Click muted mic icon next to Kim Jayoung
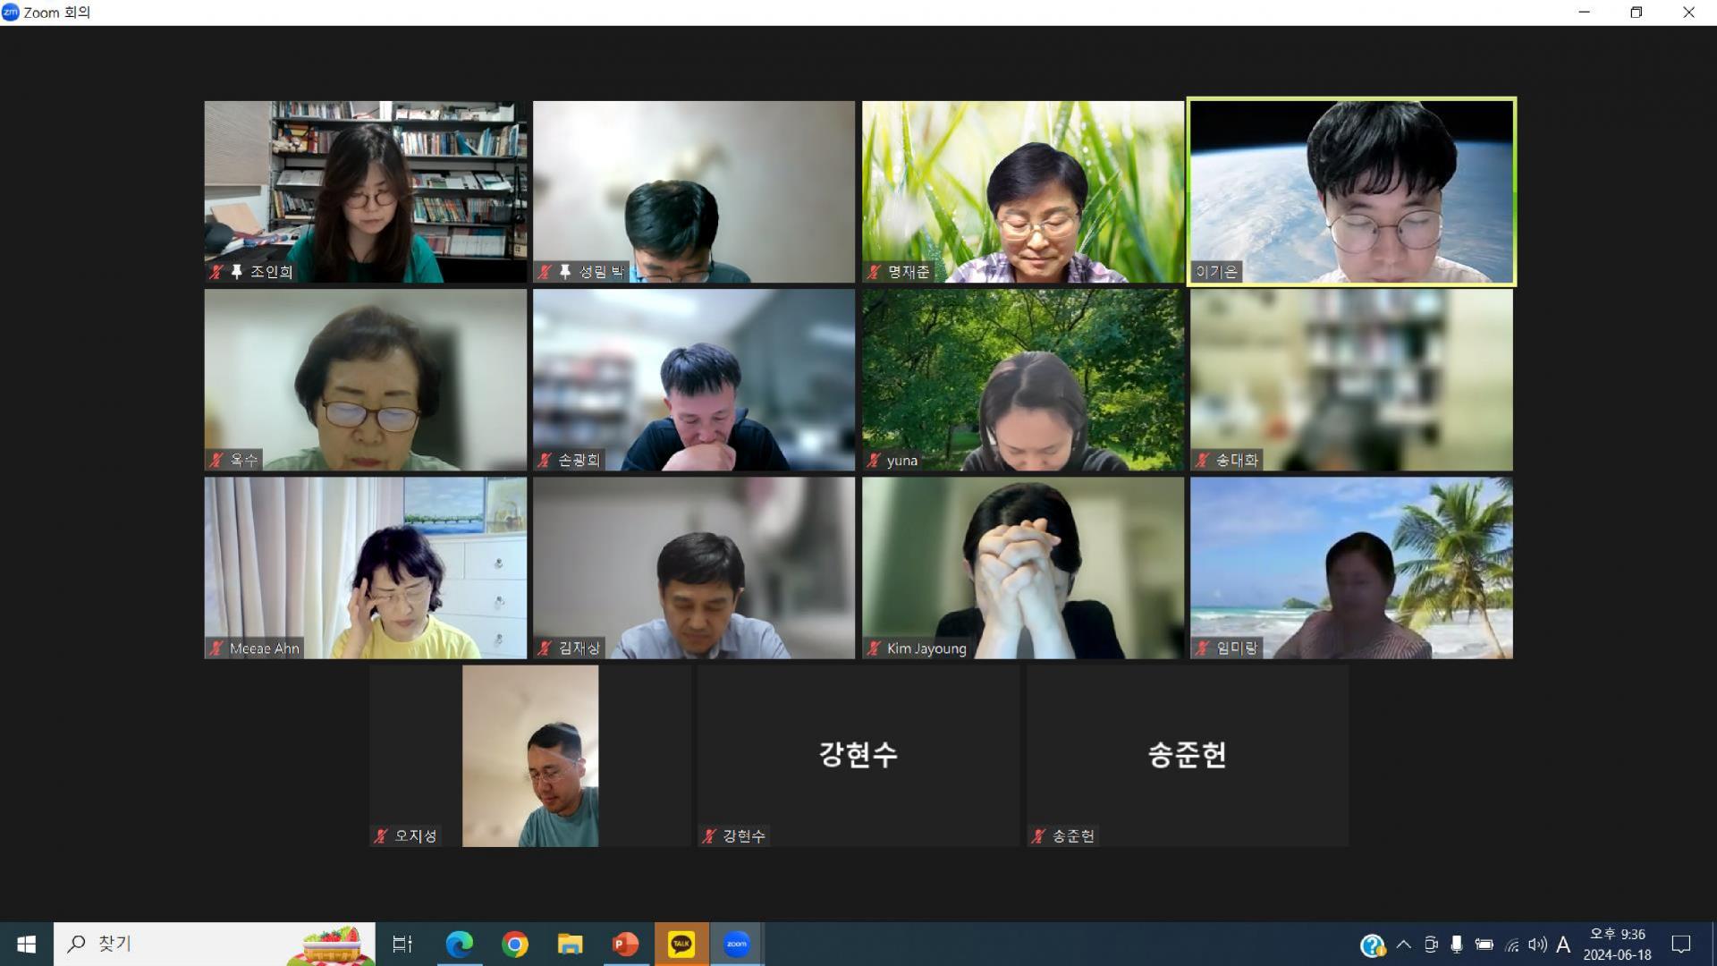 tap(874, 648)
